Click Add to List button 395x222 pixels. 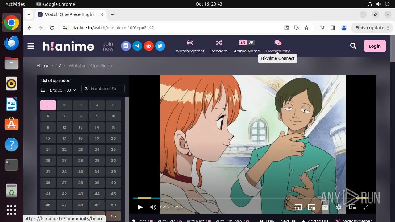(x=315, y=220)
